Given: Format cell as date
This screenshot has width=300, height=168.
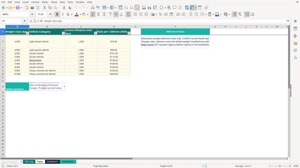Looking at the screenshot, I should pyautogui.click(x=171, y=14).
